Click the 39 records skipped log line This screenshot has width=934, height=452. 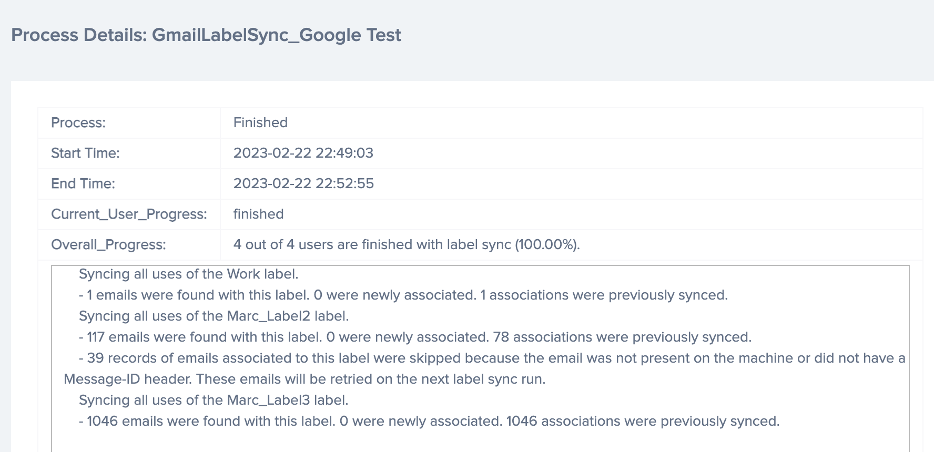click(492, 358)
